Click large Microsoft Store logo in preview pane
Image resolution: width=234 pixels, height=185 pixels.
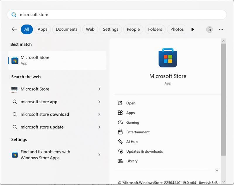[x=168, y=58]
